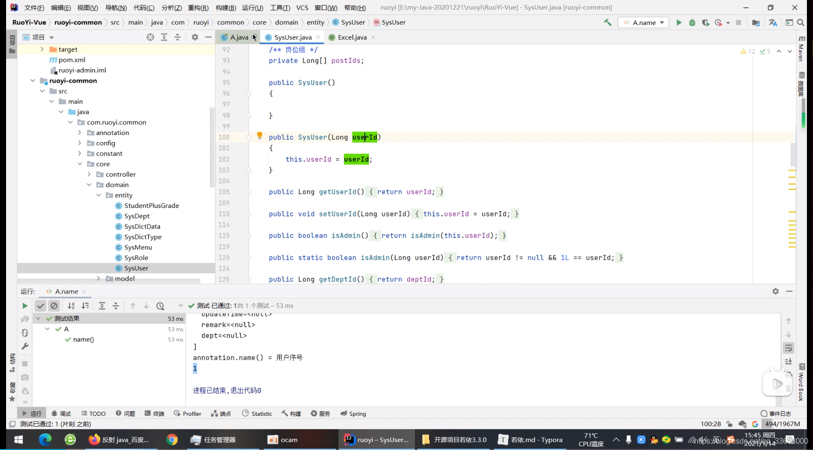Screen dimensions: 813x450
Task: Click the locate current file target icon
Action: [150, 37]
